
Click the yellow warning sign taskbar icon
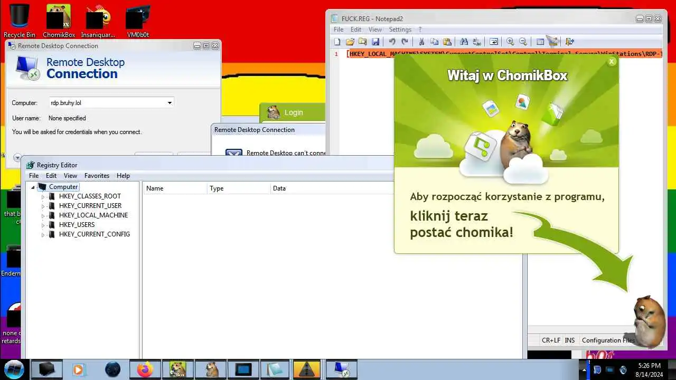pyautogui.click(x=307, y=369)
